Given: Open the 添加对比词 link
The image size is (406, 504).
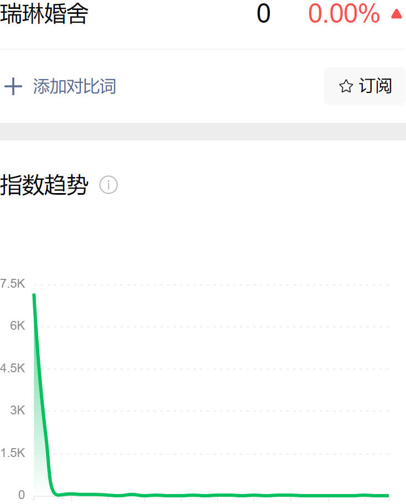Looking at the screenshot, I should click(74, 86).
